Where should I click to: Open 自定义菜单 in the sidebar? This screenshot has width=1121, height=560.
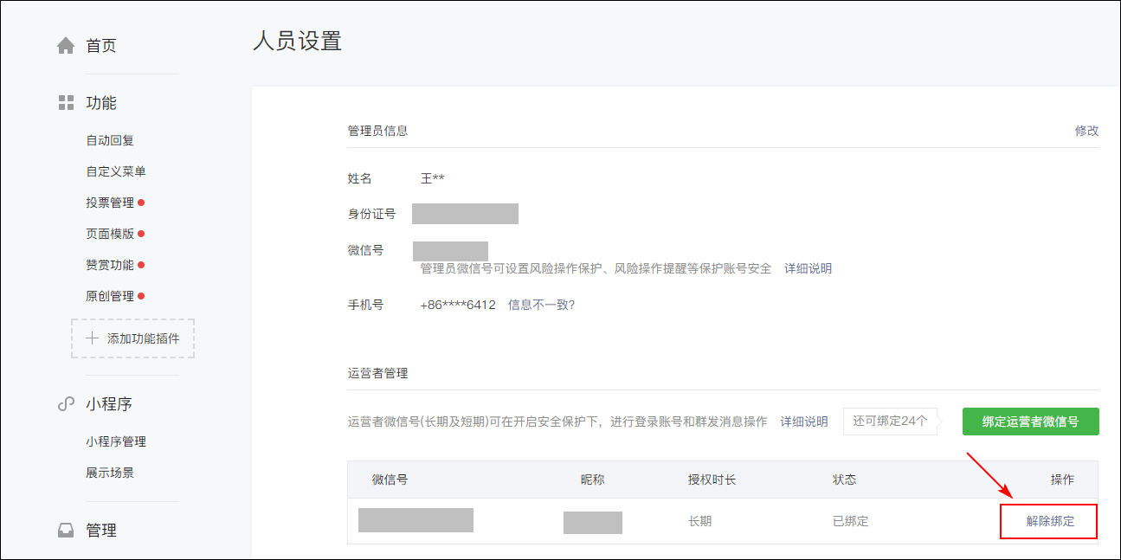(116, 171)
